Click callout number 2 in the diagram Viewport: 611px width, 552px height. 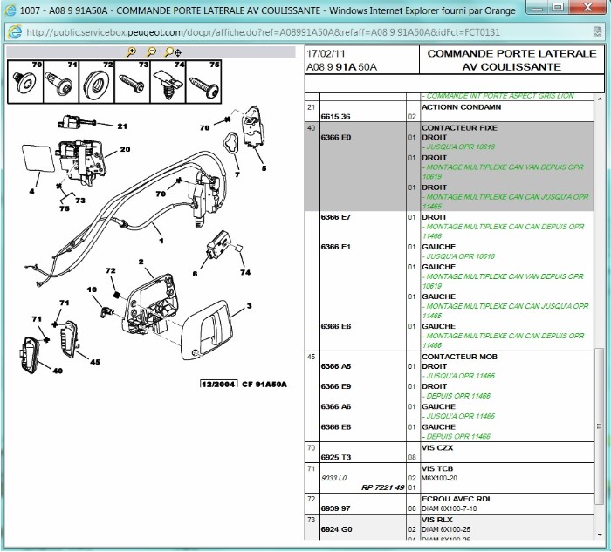coord(141,262)
